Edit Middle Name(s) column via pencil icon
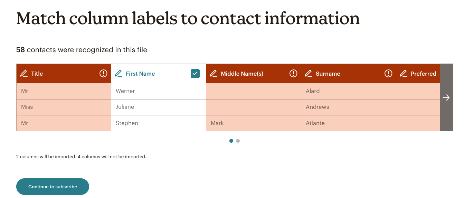The image size is (465, 198). tap(213, 74)
